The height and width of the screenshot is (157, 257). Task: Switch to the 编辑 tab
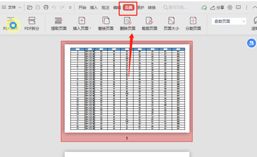(117, 7)
